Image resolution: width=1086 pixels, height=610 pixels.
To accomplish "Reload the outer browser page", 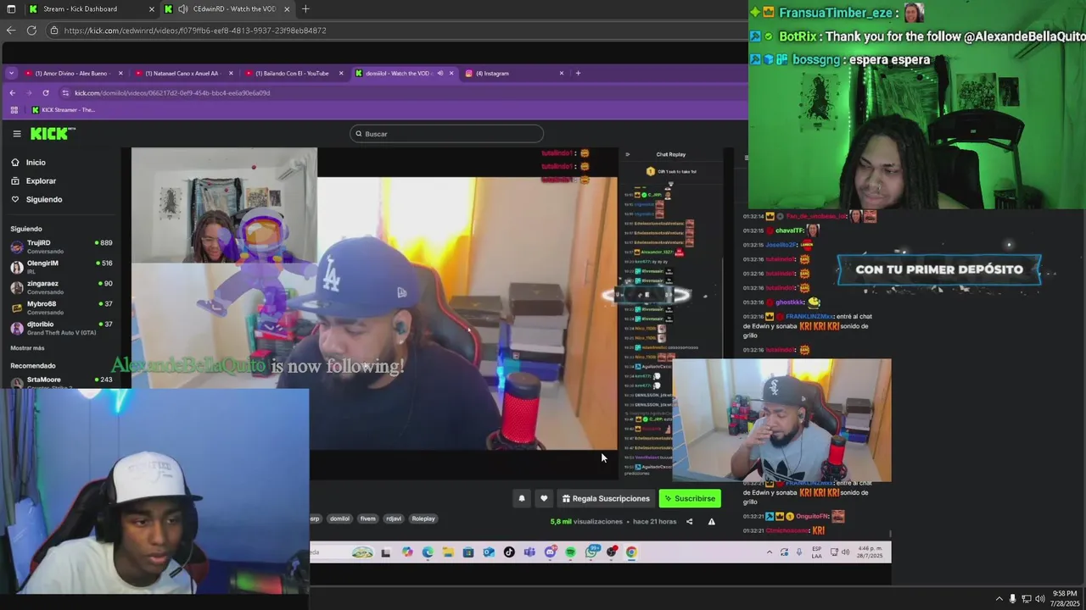I will point(31,30).
